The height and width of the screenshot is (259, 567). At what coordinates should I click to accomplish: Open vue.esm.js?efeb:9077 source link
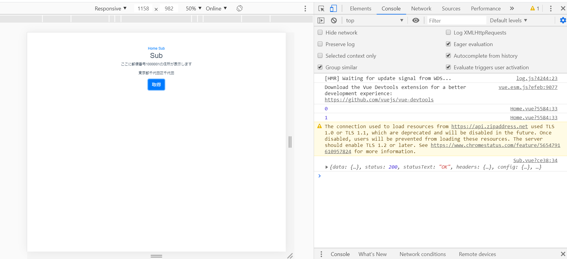click(528, 87)
